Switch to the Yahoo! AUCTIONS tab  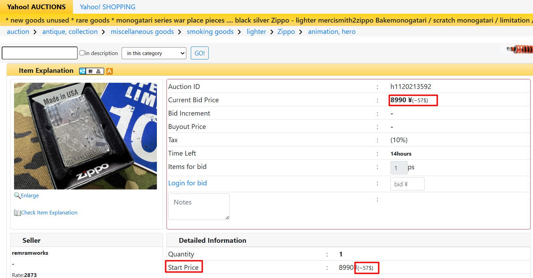36,7
